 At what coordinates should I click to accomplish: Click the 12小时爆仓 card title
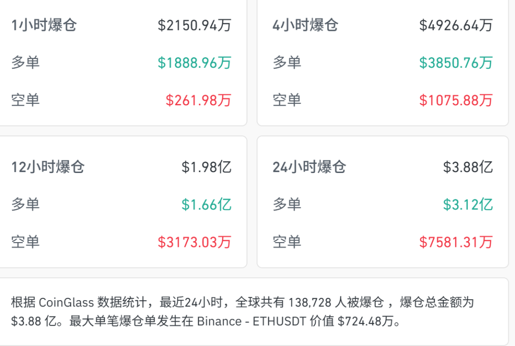[x=48, y=167]
